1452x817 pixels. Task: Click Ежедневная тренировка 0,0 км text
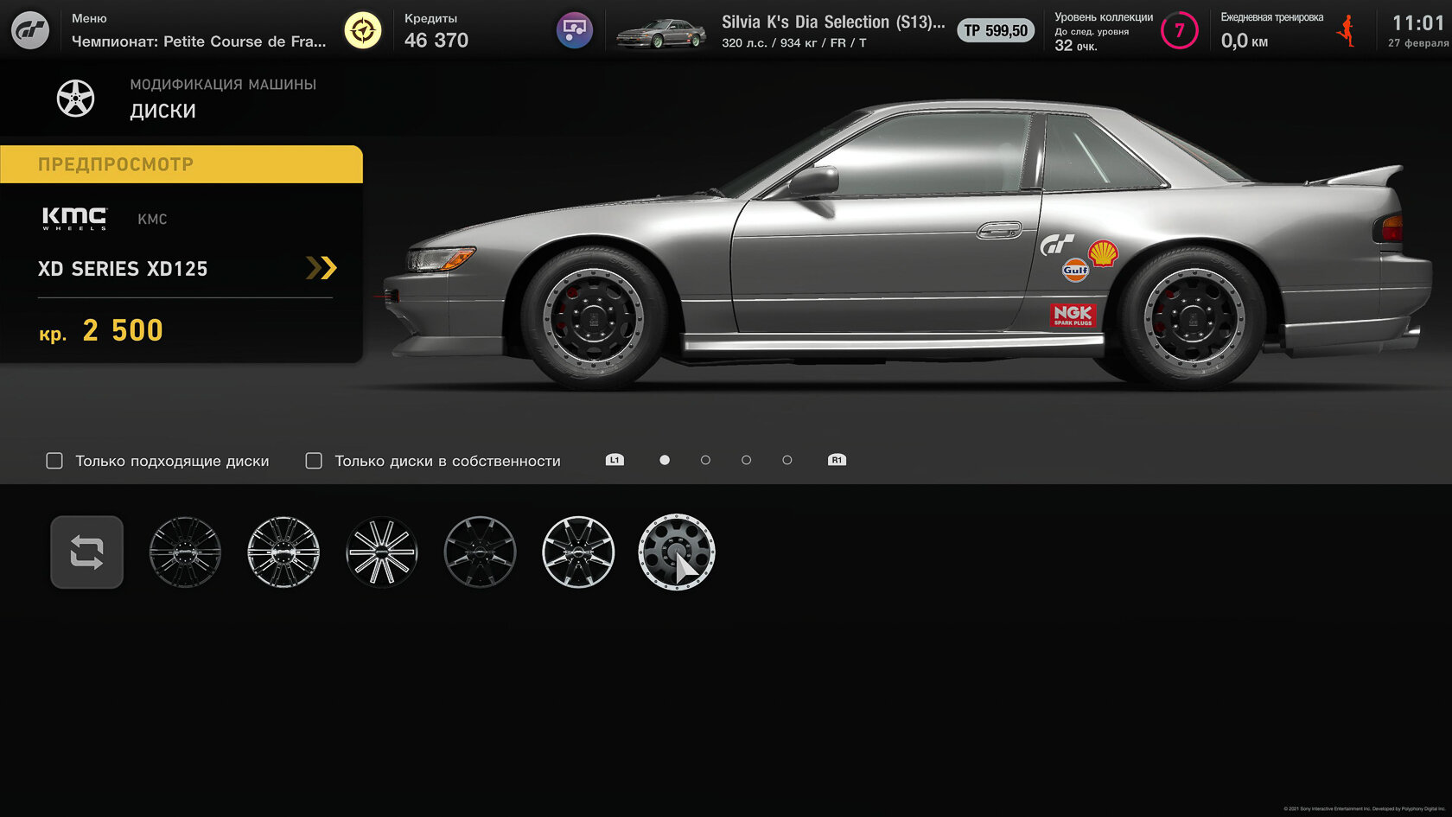click(x=1271, y=31)
